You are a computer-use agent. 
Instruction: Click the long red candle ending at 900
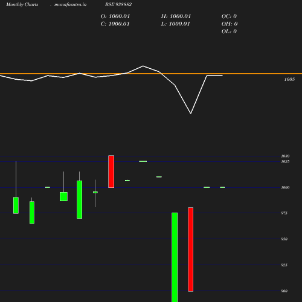[x=191, y=249]
